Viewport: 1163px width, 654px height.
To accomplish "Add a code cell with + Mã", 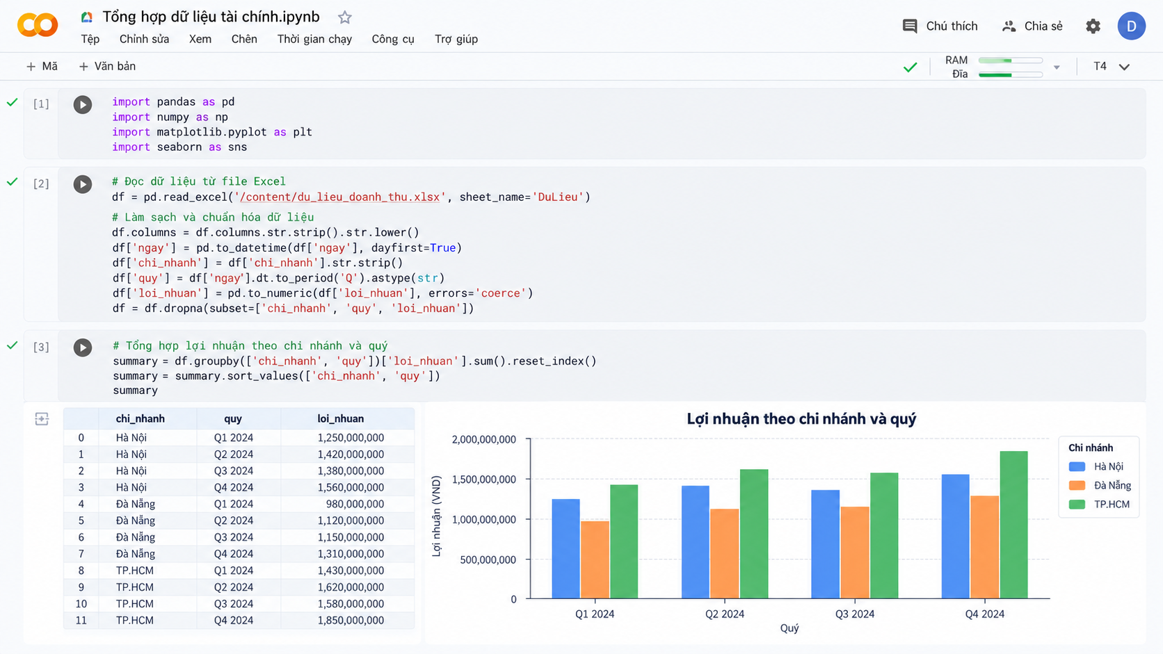I will click(42, 66).
